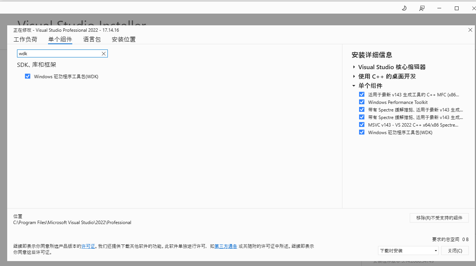Open 下载时安装 dropdown

click(x=408, y=251)
